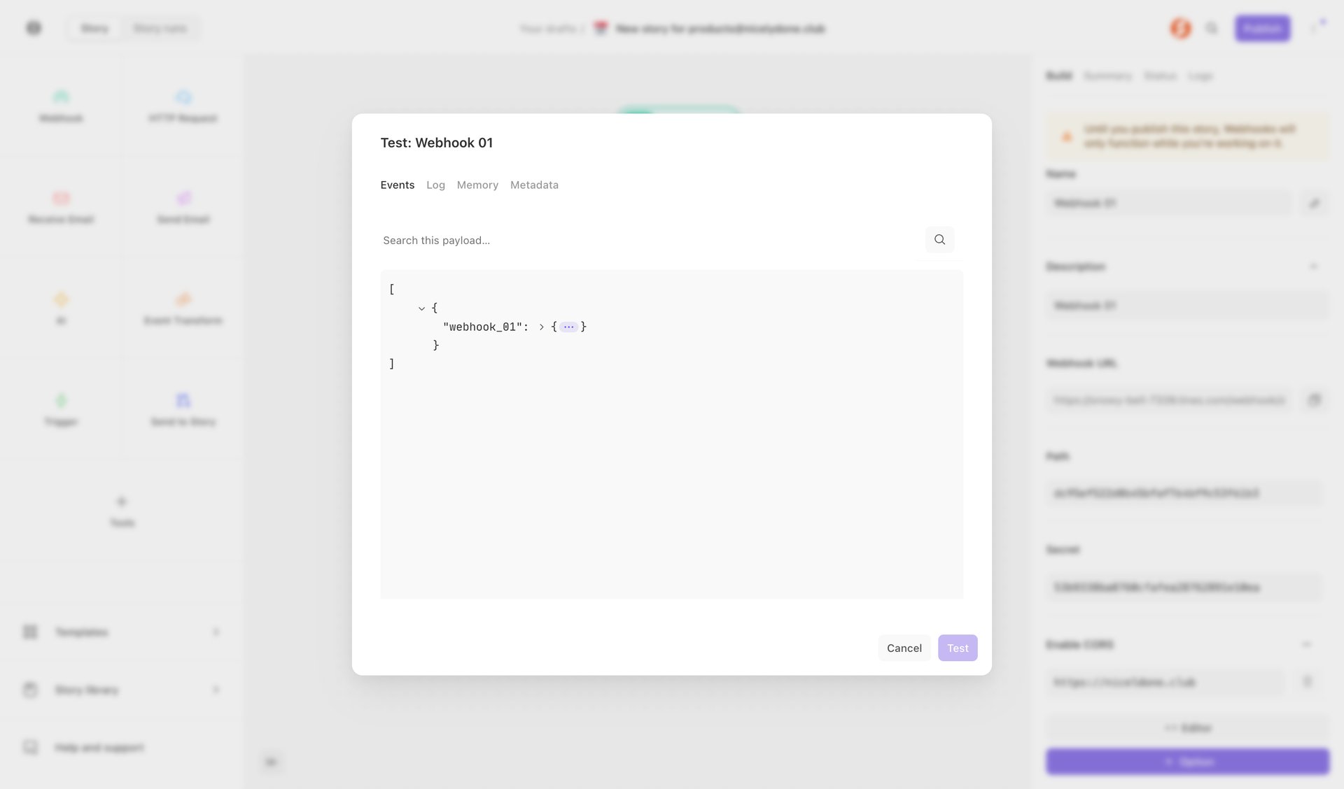Screen dimensions: 1344x789
Task: Collapse the Description section
Action: click(1315, 266)
